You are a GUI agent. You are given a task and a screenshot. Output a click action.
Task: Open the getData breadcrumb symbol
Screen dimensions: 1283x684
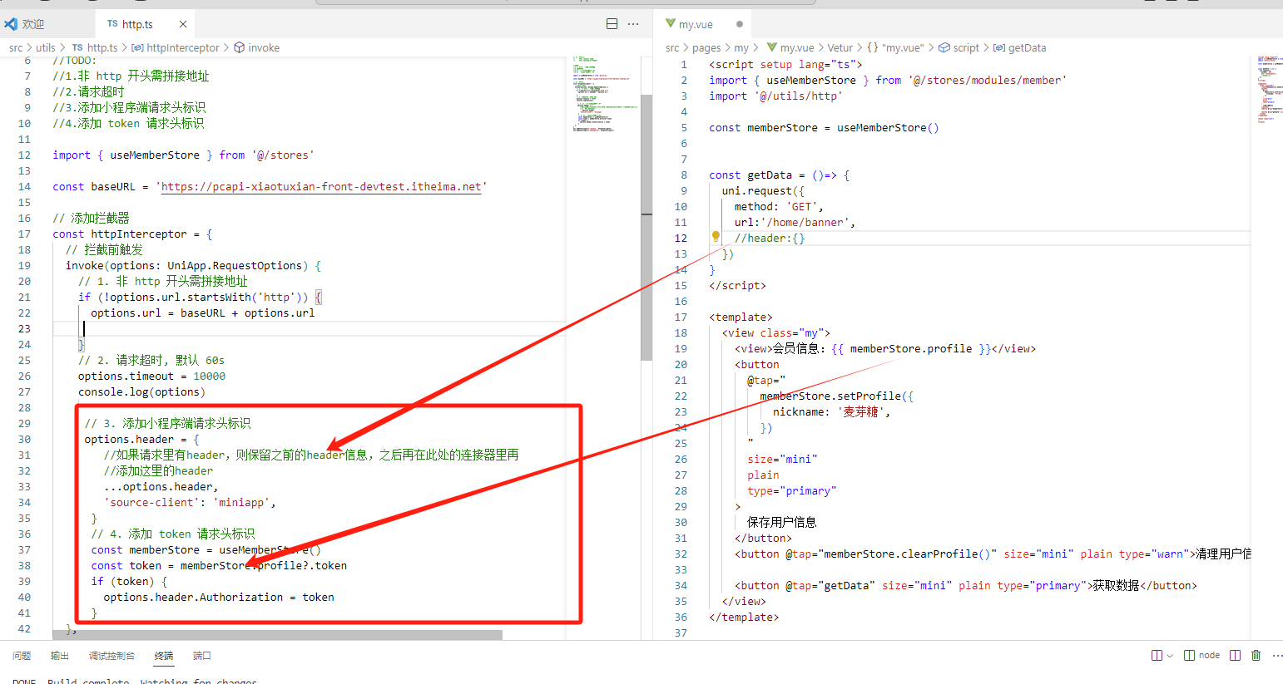pyautogui.click(x=1020, y=47)
